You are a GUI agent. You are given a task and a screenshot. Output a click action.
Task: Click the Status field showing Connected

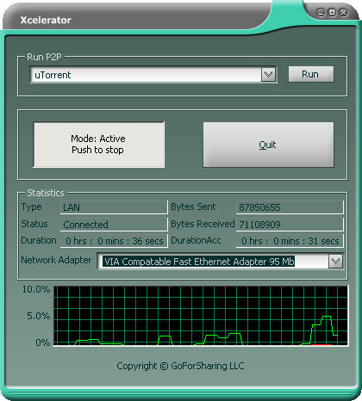[114, 225]
